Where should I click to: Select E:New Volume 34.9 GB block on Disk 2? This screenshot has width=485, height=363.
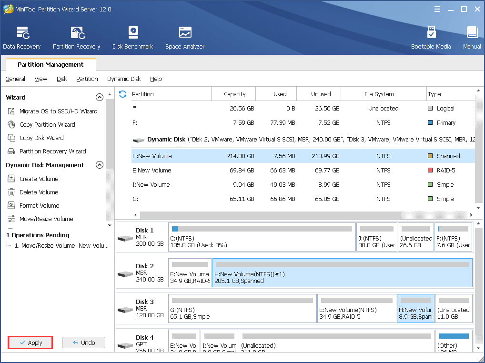[190, 272]
